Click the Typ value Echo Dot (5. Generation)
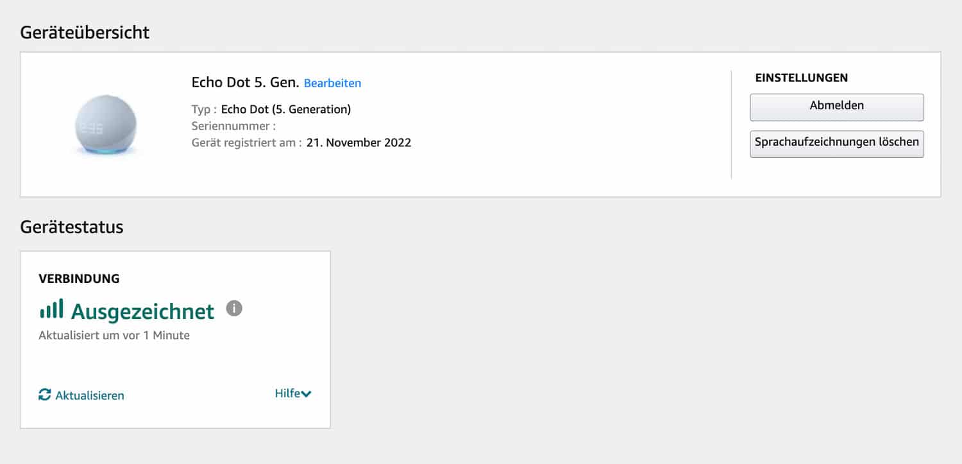Screen dimensions: 962x464 click(285, 109)
